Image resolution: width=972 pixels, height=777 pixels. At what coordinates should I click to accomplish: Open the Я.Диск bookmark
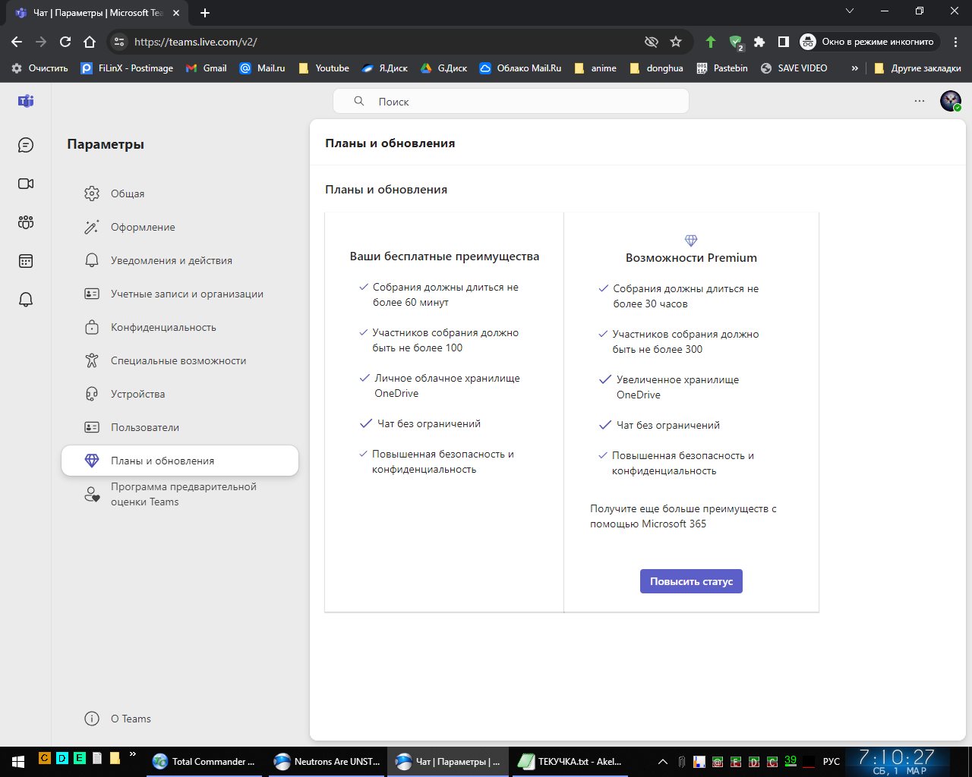384,68
